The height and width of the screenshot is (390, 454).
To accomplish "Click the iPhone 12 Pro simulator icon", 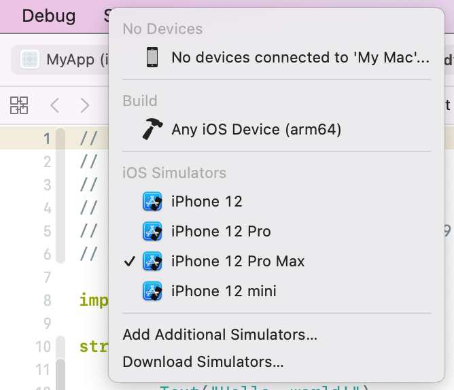I will coord(152,231).
